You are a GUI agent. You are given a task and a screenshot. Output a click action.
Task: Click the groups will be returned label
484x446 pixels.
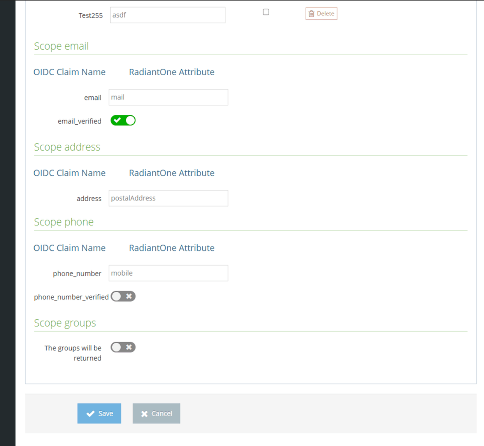73,353
